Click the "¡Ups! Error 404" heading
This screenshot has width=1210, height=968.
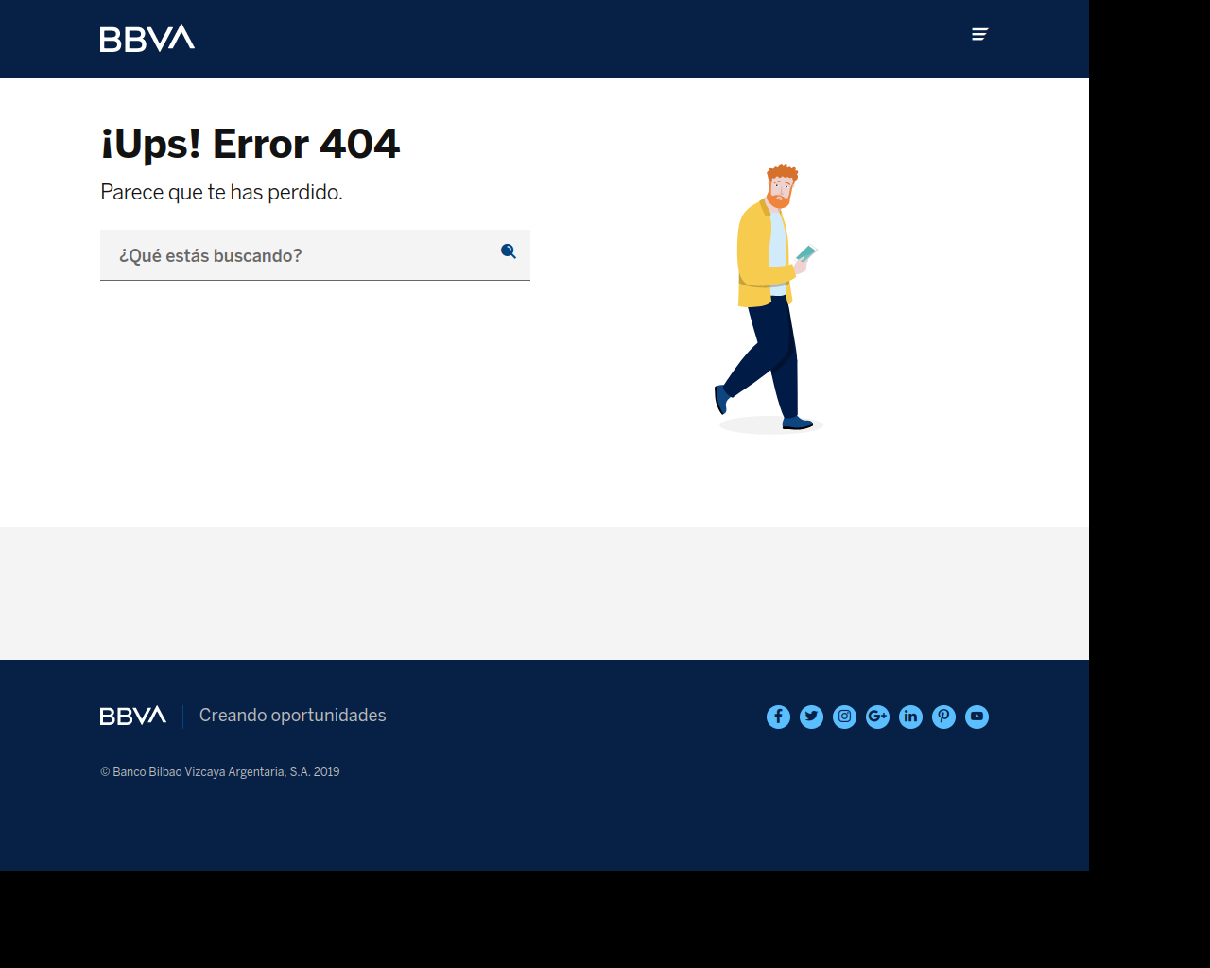pyautogui.click(x=251, y=144)
